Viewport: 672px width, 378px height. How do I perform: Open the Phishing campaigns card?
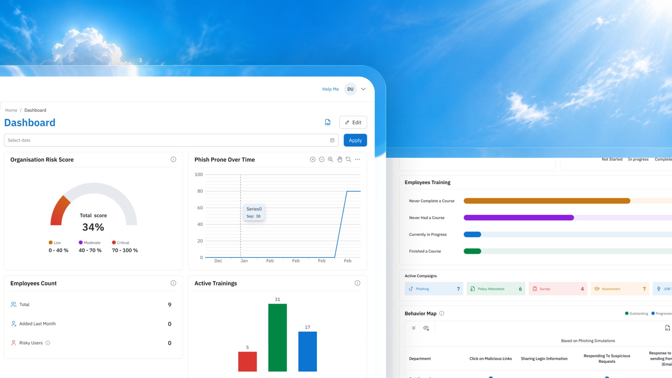(x=434, y=289)
